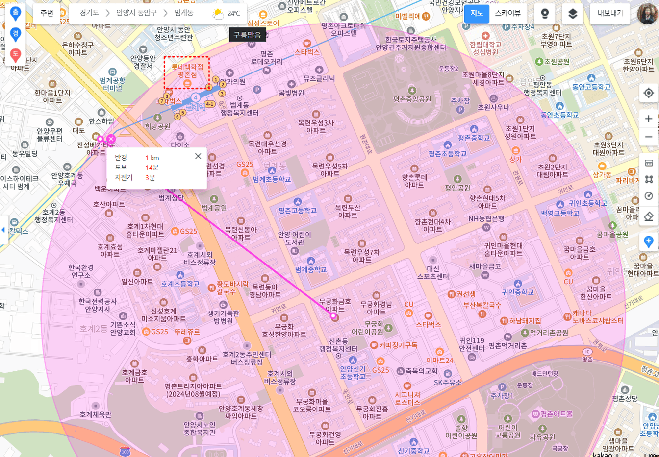Screen dimensions: 659x457
Task: Click the radius end point dot near 무궁화금호아파트
Action: 334,316
